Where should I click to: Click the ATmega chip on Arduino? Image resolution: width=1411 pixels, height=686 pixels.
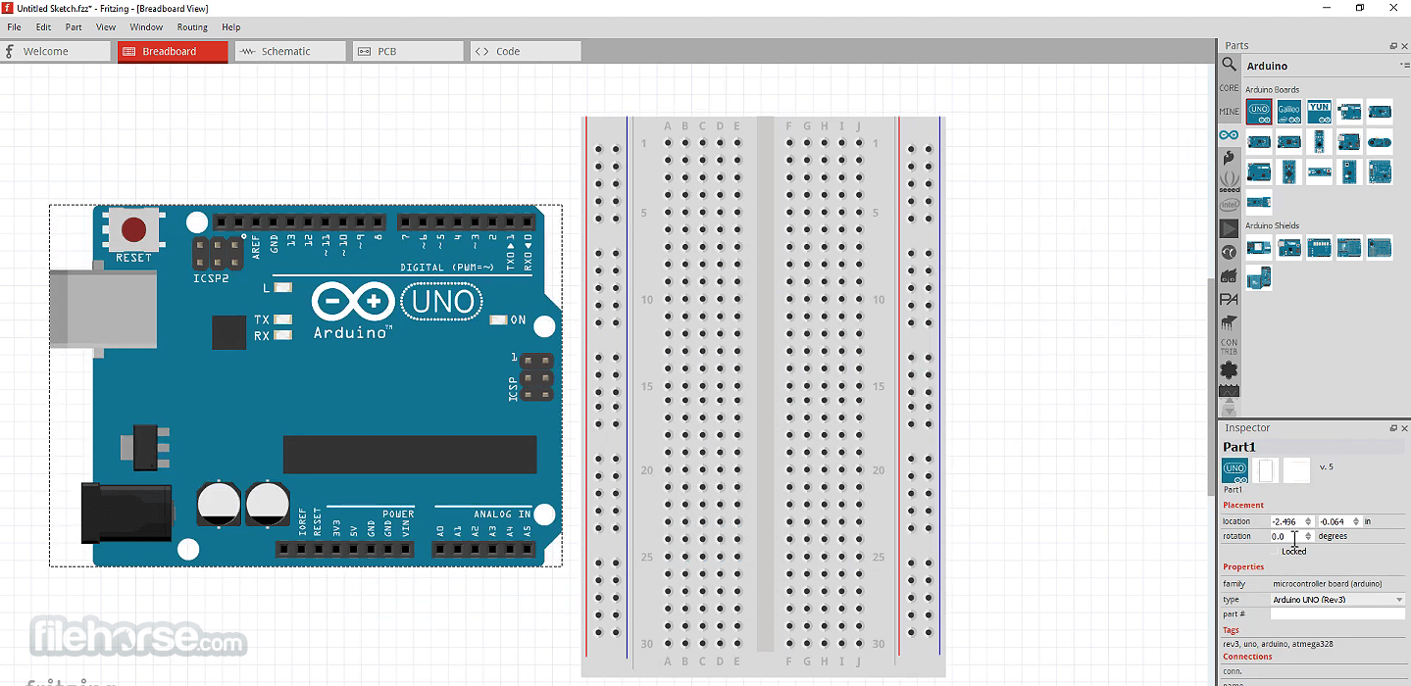tap(410, 455)
